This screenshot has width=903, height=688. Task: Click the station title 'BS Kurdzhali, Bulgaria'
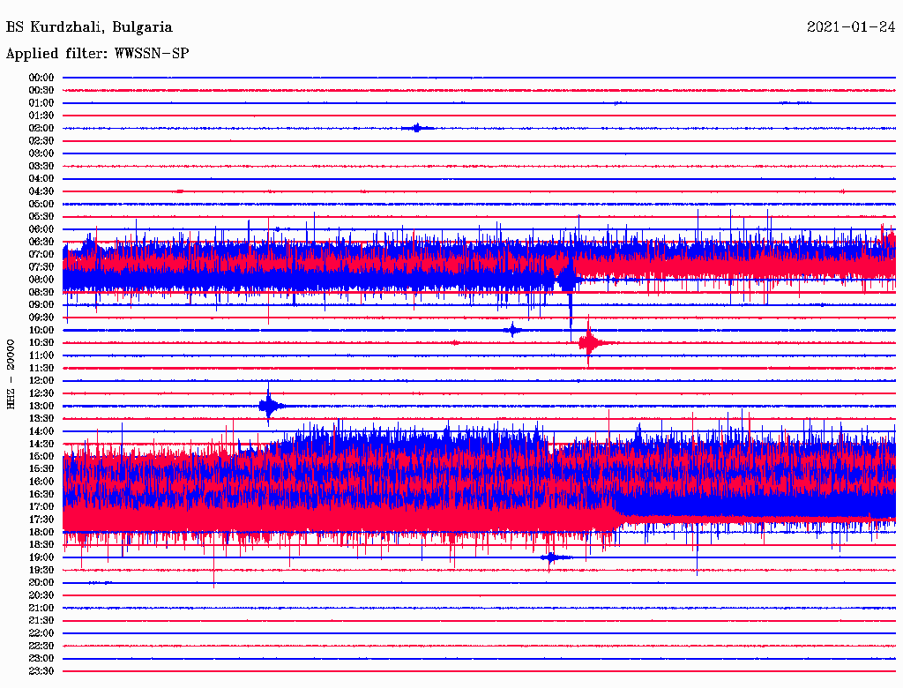click(x=89, y=27)
